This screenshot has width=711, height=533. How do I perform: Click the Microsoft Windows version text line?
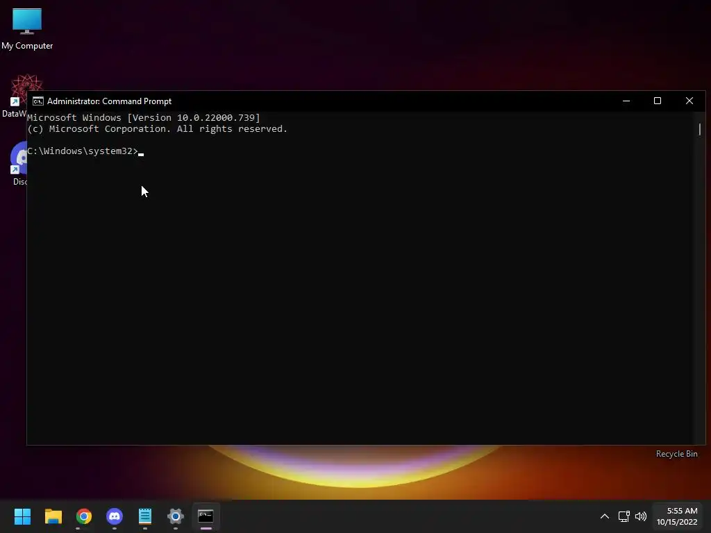coord(144,118)
